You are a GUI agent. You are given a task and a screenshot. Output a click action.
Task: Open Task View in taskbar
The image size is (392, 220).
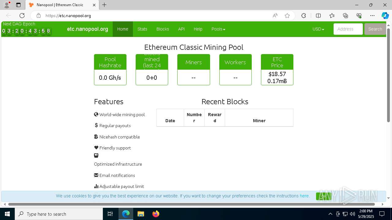(x=110, y=214)
